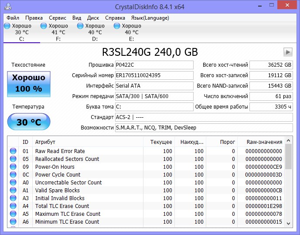This screenshot has width=300, height=235.
Task: Select the Uncorrectable Sector Count row
Action: (x=146, y=182)
